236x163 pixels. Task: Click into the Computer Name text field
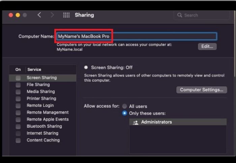coord(162,36)
